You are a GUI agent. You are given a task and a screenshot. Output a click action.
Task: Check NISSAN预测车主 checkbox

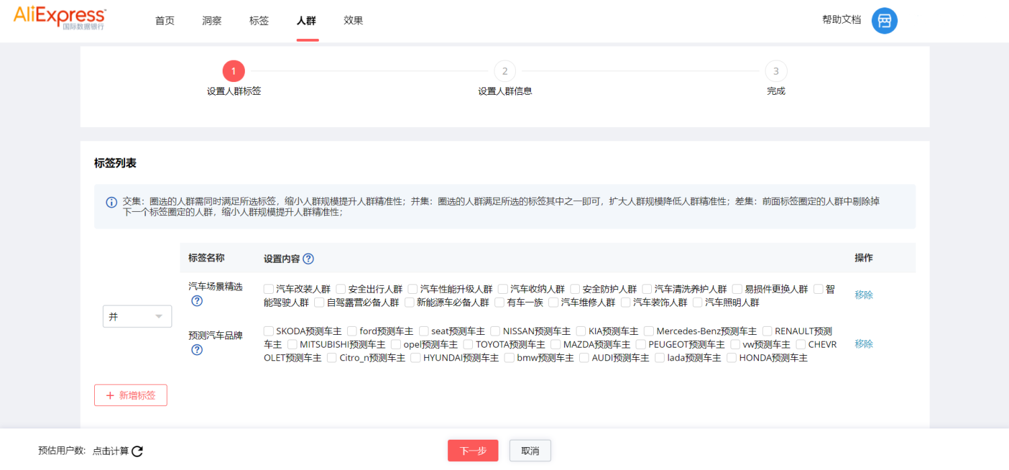tap(496, 331)
